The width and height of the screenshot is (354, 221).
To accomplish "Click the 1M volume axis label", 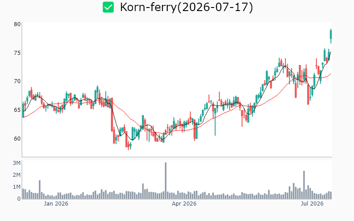I will click(x=17, y=187).
